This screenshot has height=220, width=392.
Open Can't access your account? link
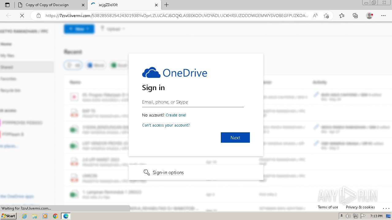coord(166,125)
